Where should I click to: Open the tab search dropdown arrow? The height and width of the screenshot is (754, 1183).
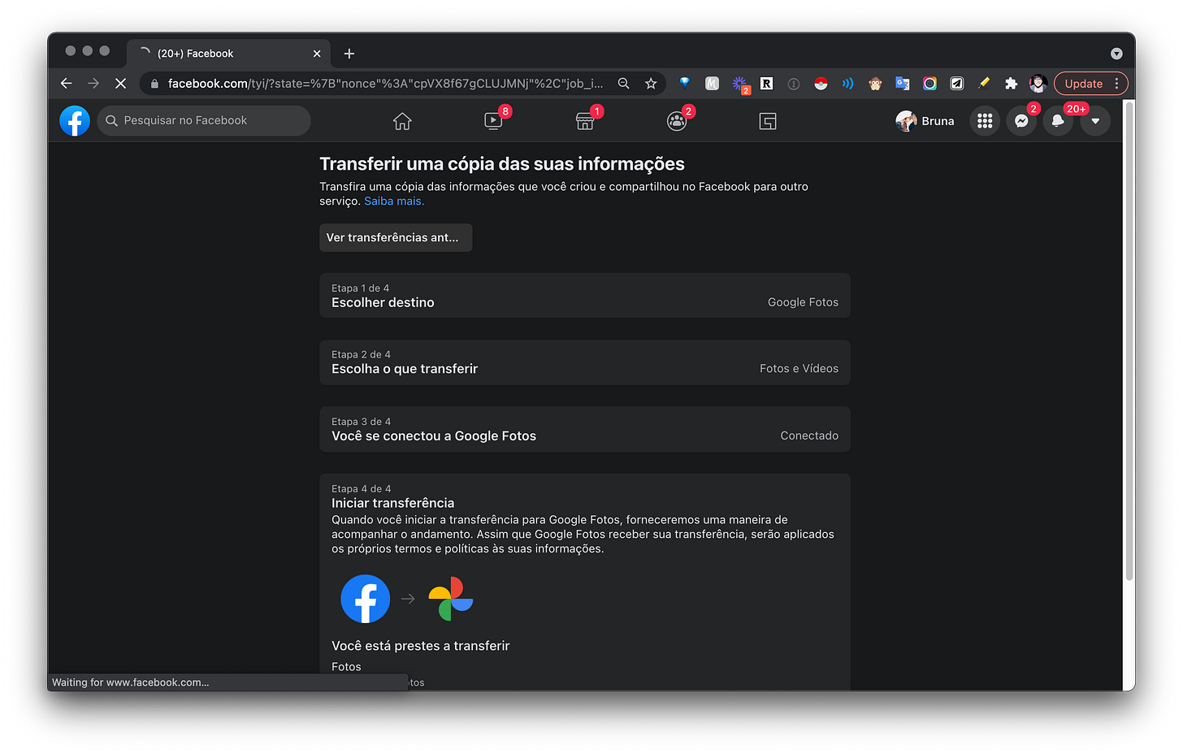coord(1116,54)
